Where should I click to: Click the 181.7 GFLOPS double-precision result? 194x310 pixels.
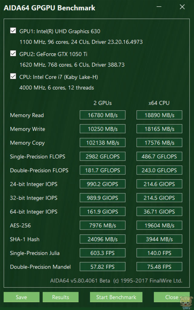(x=103, y=170)
